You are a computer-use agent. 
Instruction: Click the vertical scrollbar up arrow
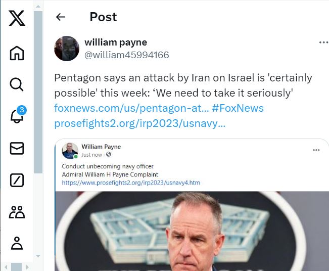(38, 7)
